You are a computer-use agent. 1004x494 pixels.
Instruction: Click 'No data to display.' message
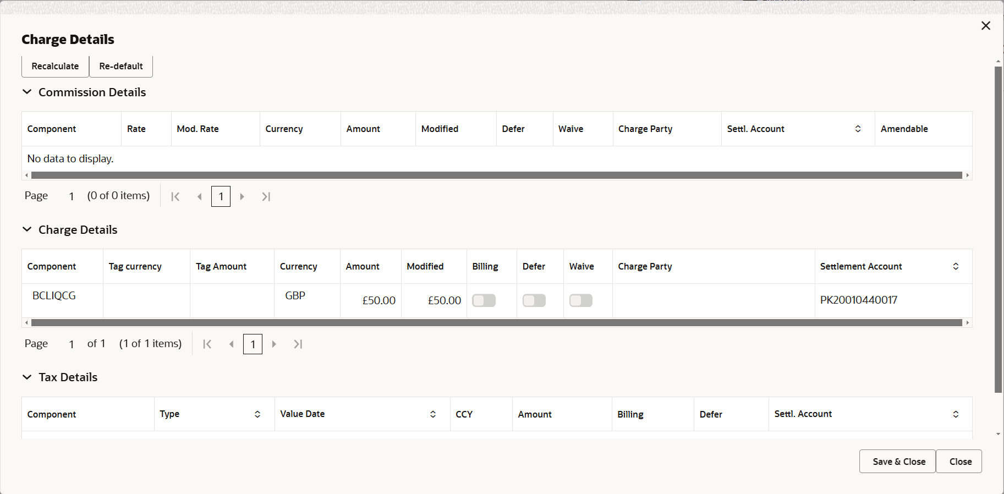(x=70, y=158)
